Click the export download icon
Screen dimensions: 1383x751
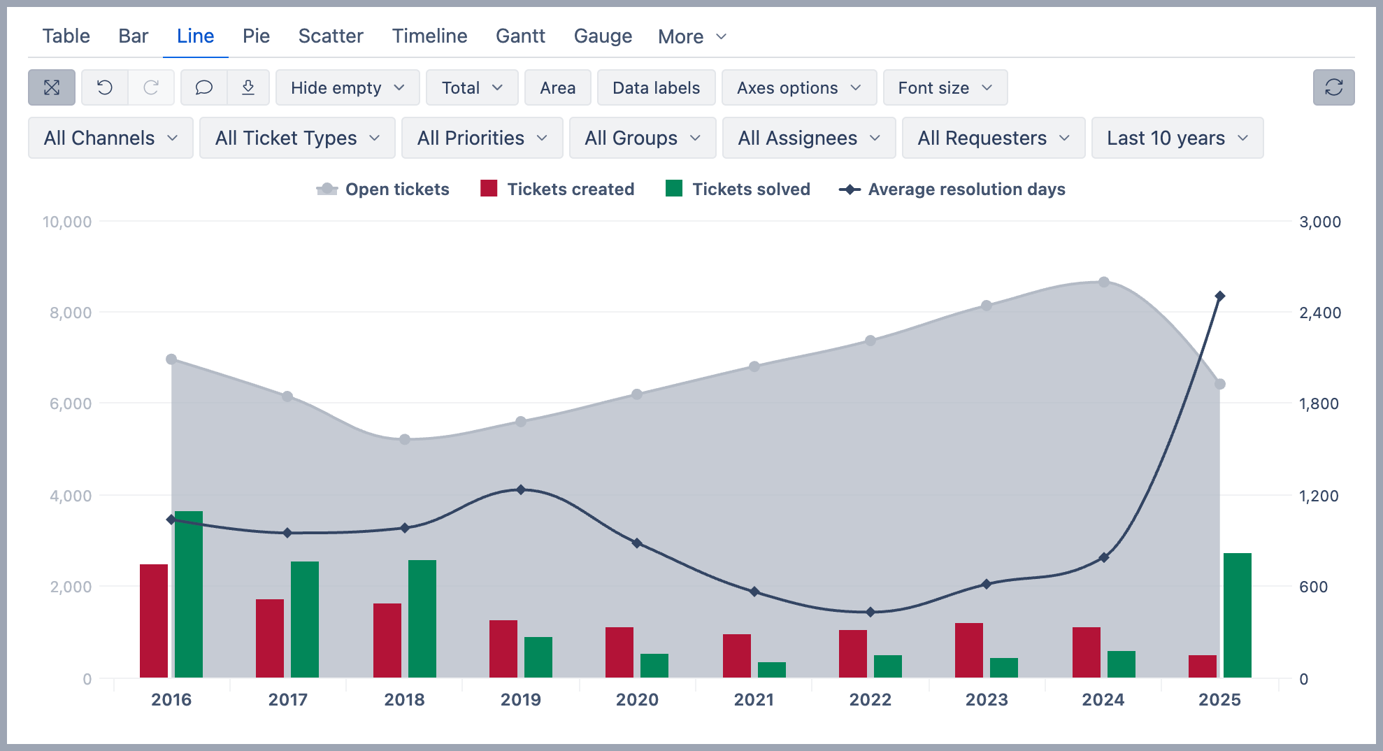coord(248,87)
